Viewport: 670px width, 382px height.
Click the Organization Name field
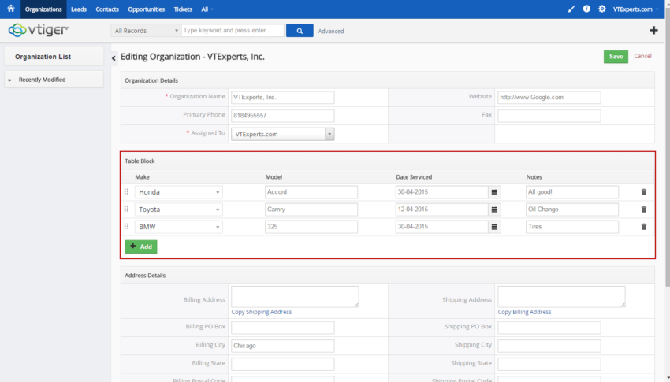[282, 98]
